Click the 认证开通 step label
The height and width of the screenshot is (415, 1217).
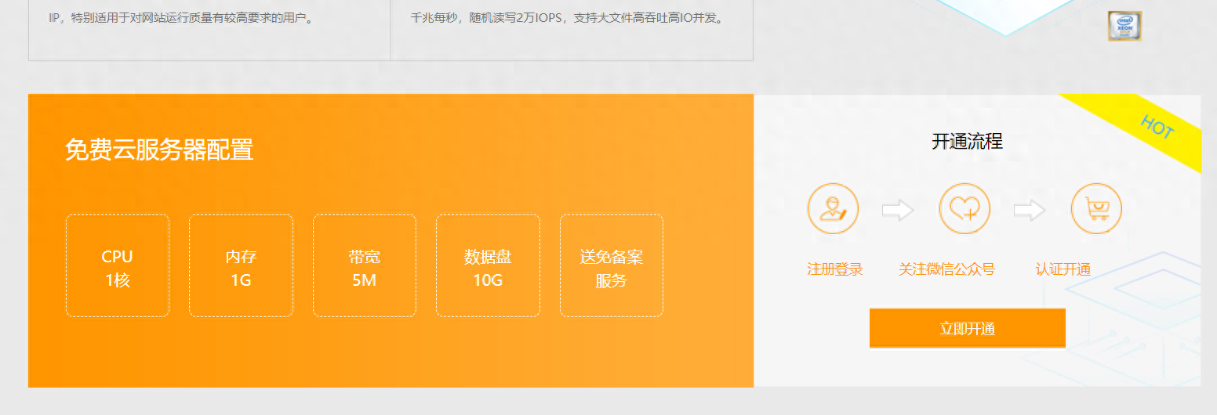coord(1063,269)
